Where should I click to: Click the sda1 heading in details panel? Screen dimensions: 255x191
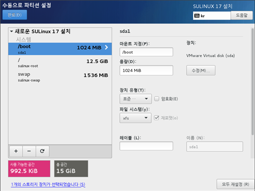click(x=125, y=31)
